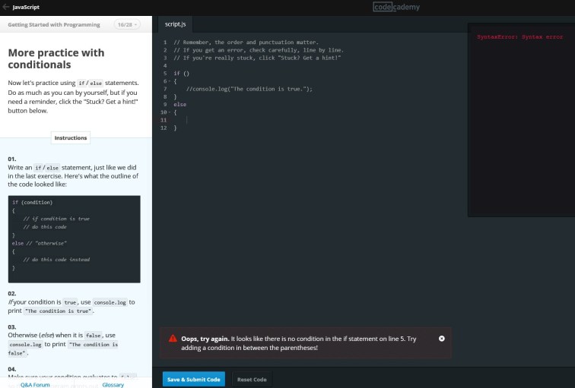Click the back arrow next to JavaScript
The width and height of the screenshot is (575, 388).
6,7
